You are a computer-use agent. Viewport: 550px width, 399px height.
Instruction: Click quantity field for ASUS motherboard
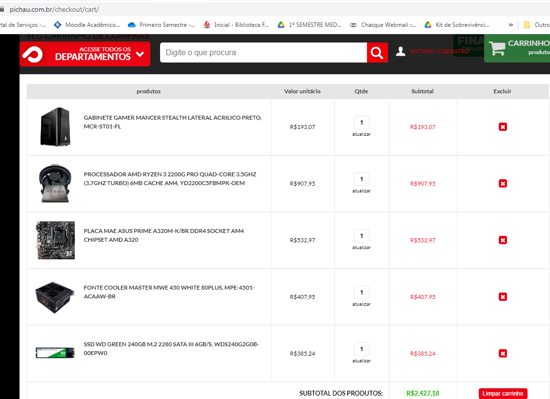pyautogui.click(x=362, y=236)
